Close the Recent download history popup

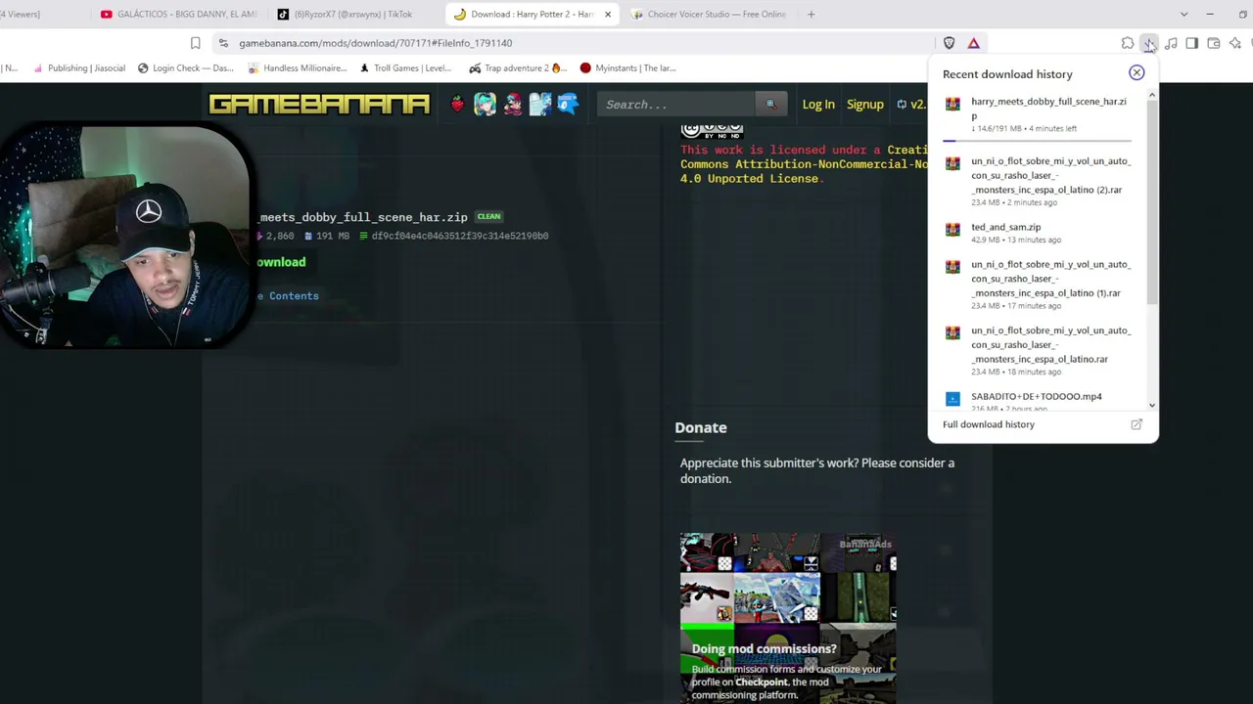(1137, 73)
